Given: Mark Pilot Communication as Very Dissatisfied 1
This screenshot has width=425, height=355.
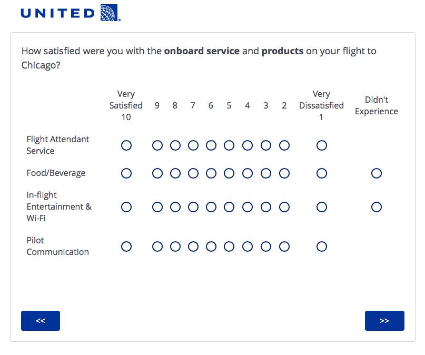Looking at the screenshot, I should pyautogui.click(x=322, y=246).
